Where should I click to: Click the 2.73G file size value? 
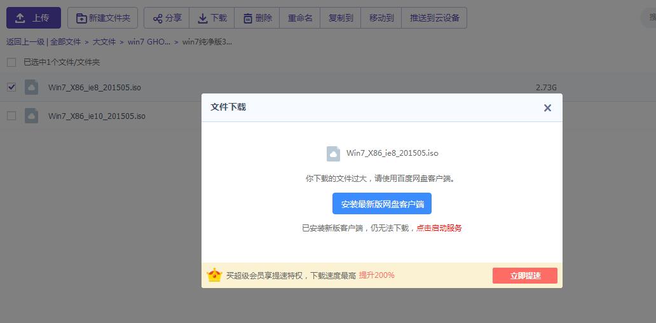tap(546, 88)
